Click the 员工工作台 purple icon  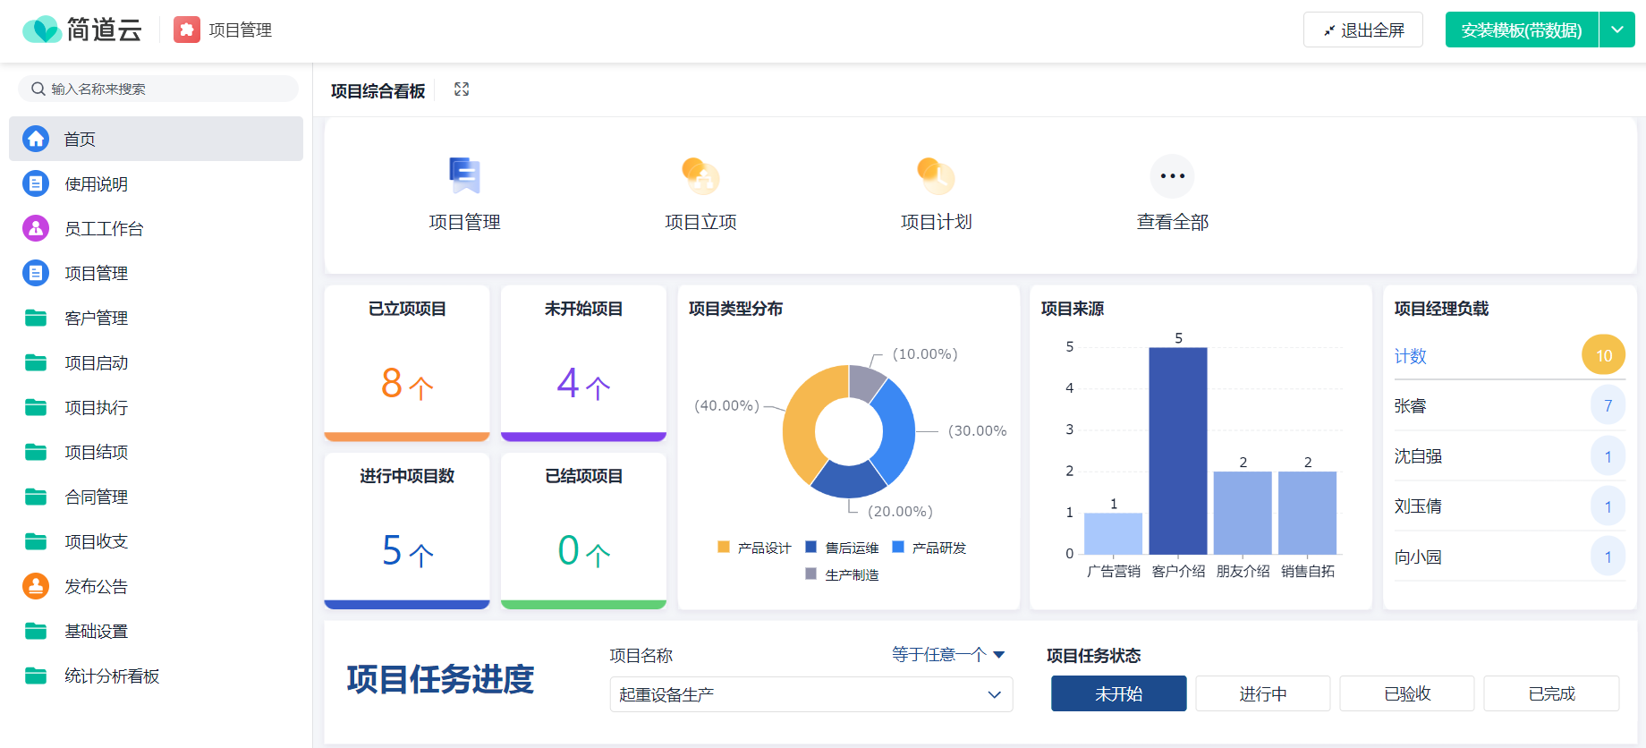[x=36, y=228]
